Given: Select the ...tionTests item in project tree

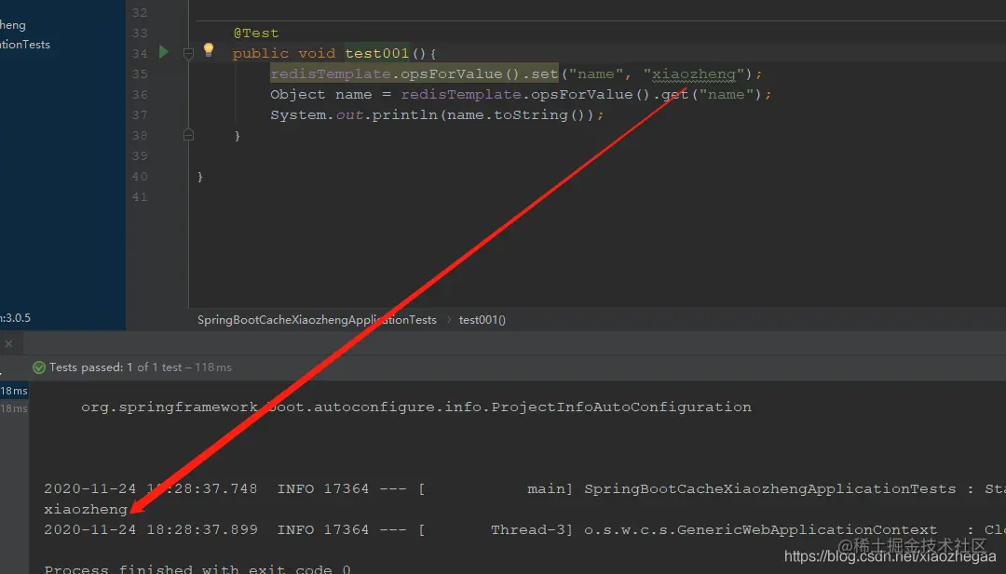Looking at the screenshot, I should pyautogui.click(x=25, y=45).
